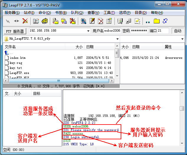The height and width of the screenshot is (155, 187).
Task: Sort local files by 日期 column header
Action: pyautogui.click(x=99, y=47)
